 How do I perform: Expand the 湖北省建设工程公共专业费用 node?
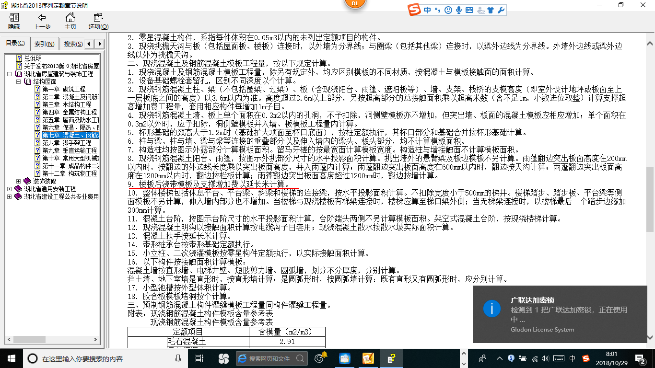10,196
